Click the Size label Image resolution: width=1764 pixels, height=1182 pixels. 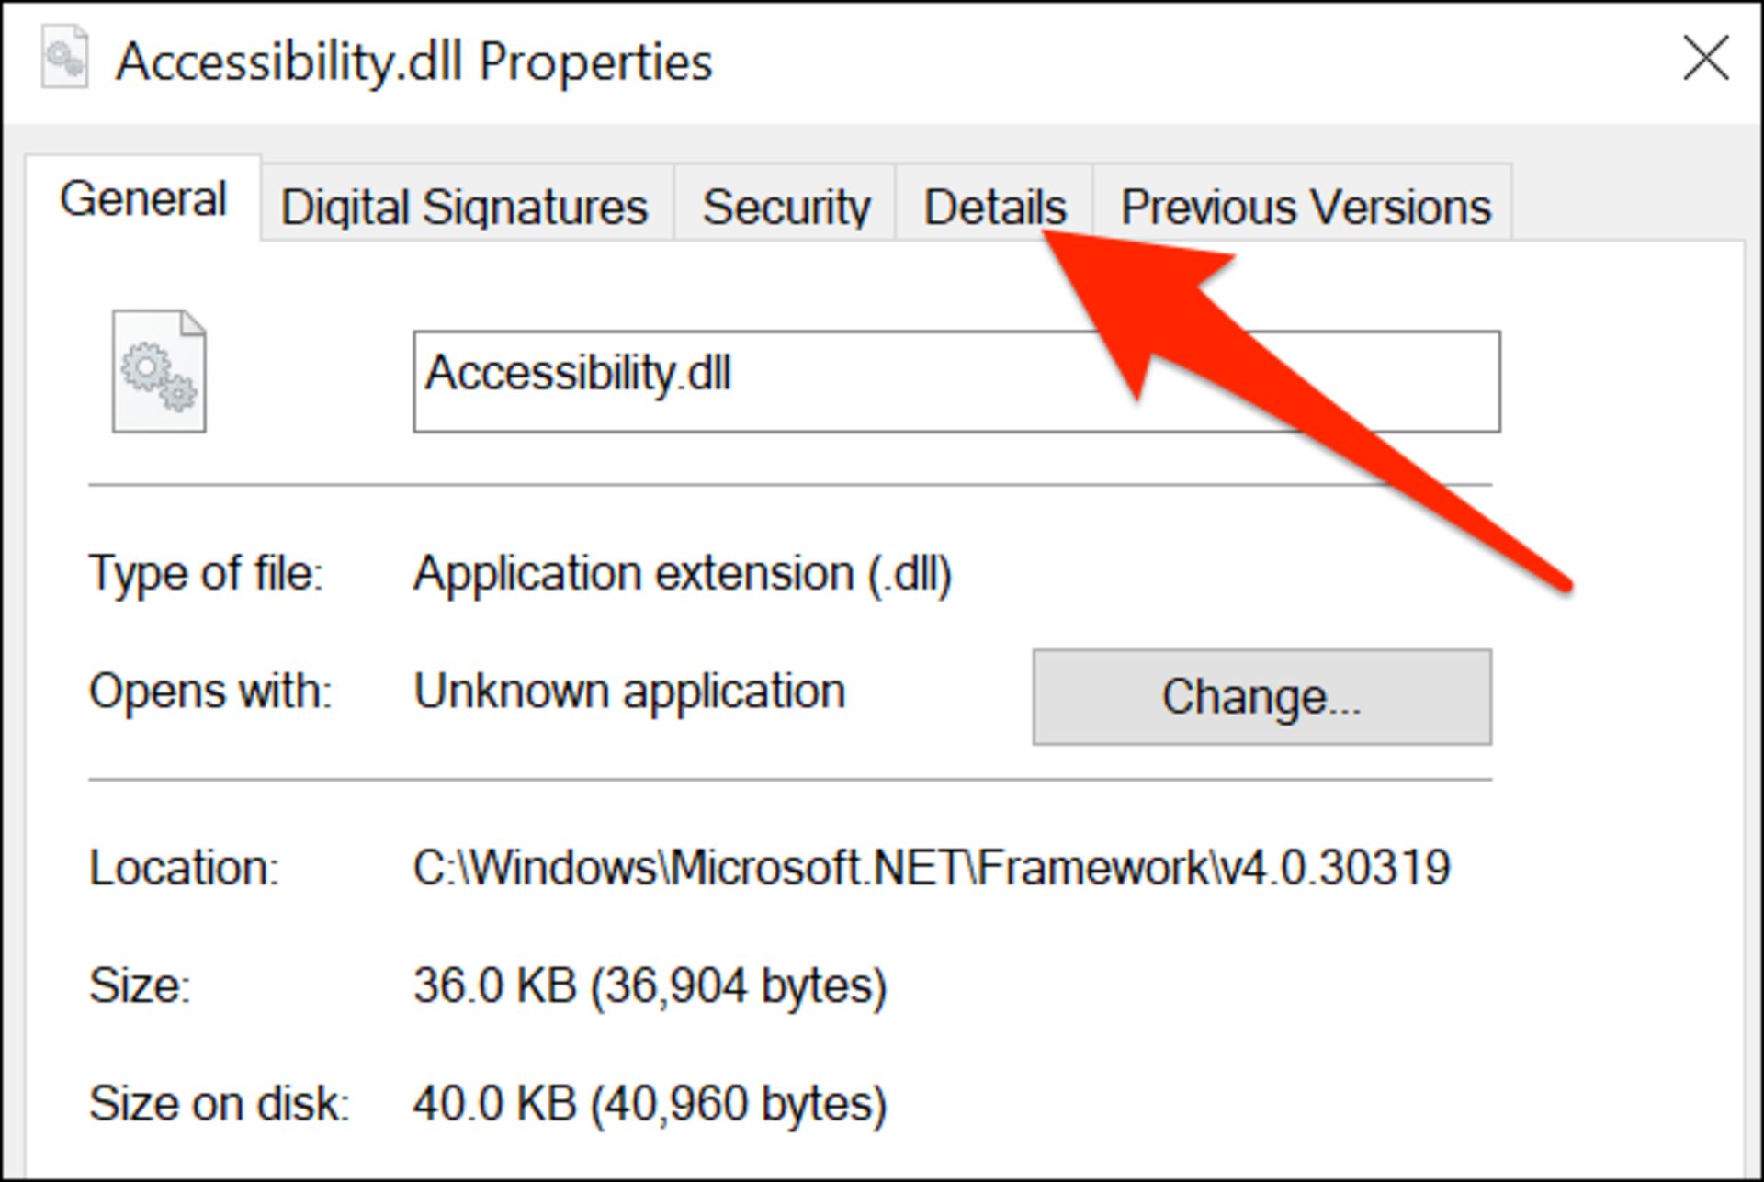(138, 985)
